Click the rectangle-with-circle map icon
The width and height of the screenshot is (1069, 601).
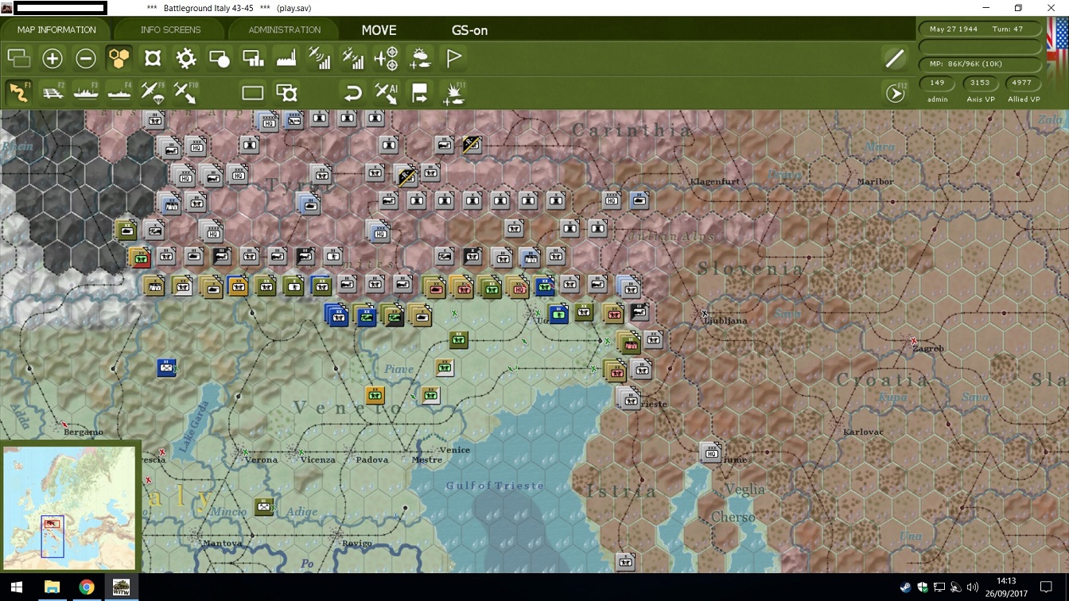(x=220, y=58)
